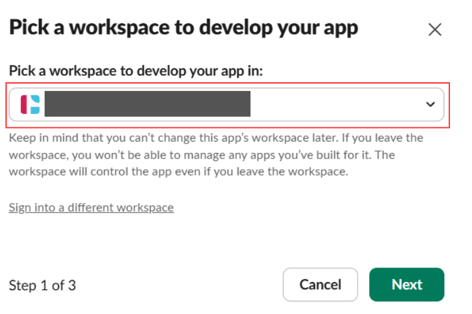Click the word 'Cancel' on the outlined button
The height and width of the screenshot is (314, 472).
tap(320, 285)
